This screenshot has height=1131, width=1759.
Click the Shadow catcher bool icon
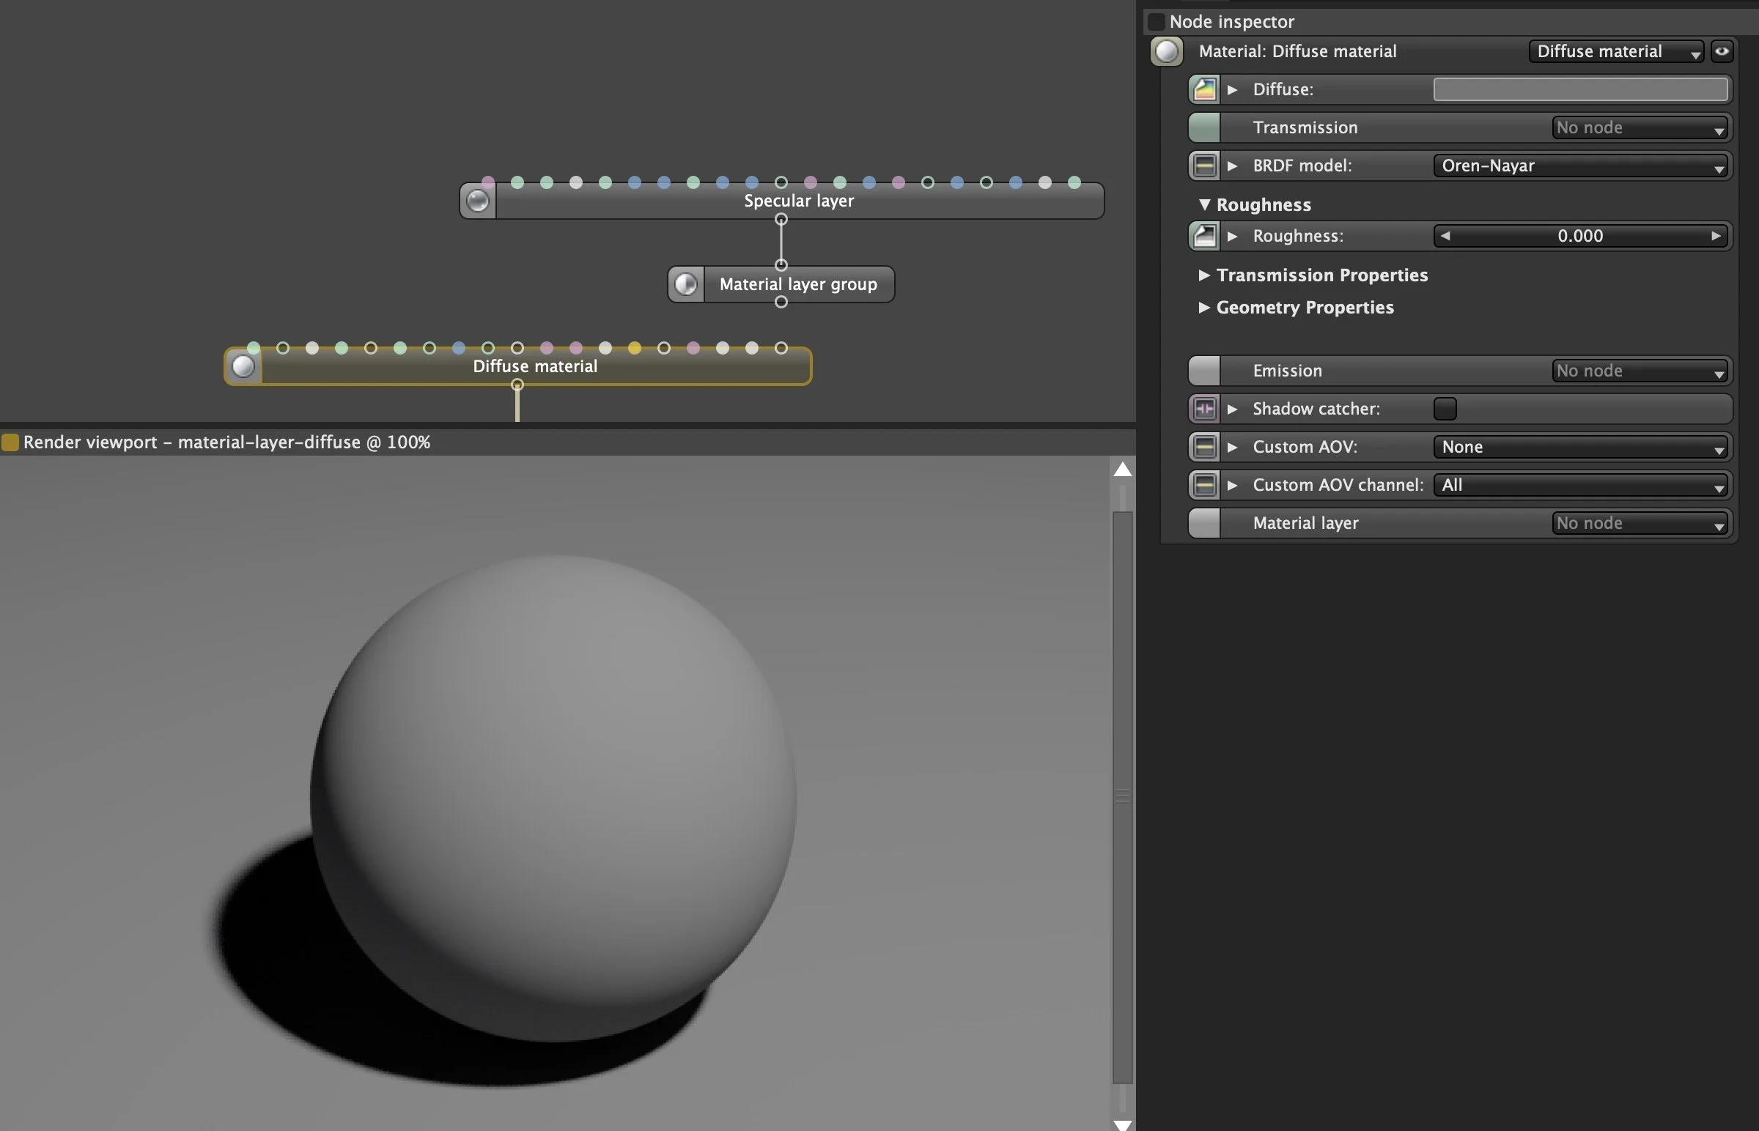pos(1203,409)
